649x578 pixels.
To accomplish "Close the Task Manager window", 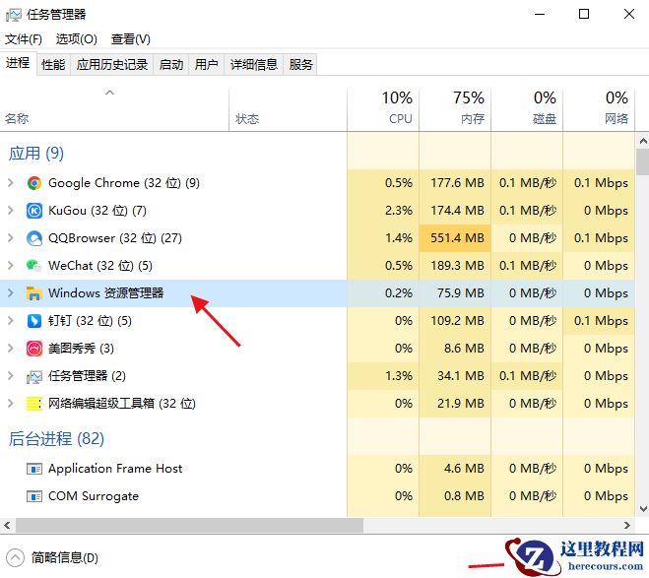I will coord(629,14).
